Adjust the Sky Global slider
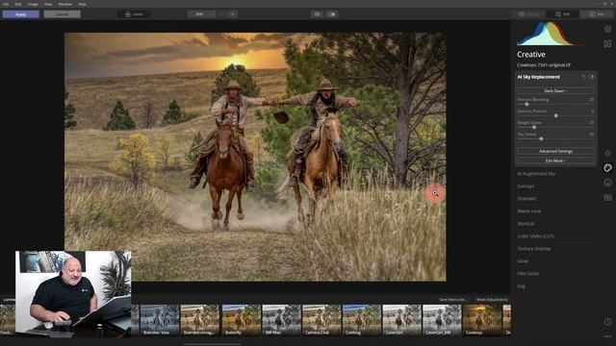 point(541,138)
